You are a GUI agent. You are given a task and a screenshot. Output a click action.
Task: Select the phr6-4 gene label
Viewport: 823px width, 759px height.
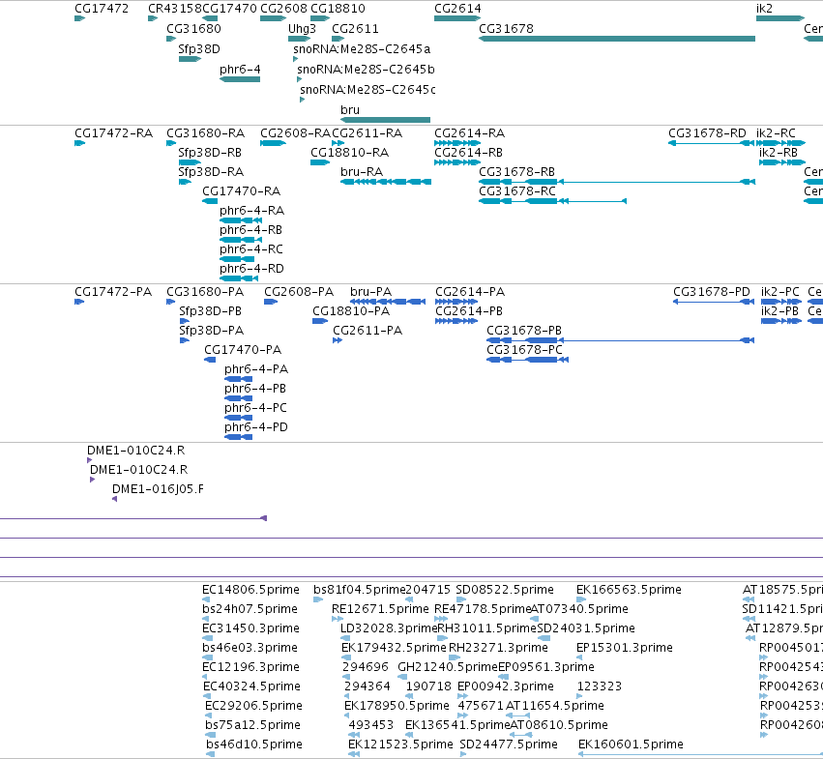[x=240, y=70]
